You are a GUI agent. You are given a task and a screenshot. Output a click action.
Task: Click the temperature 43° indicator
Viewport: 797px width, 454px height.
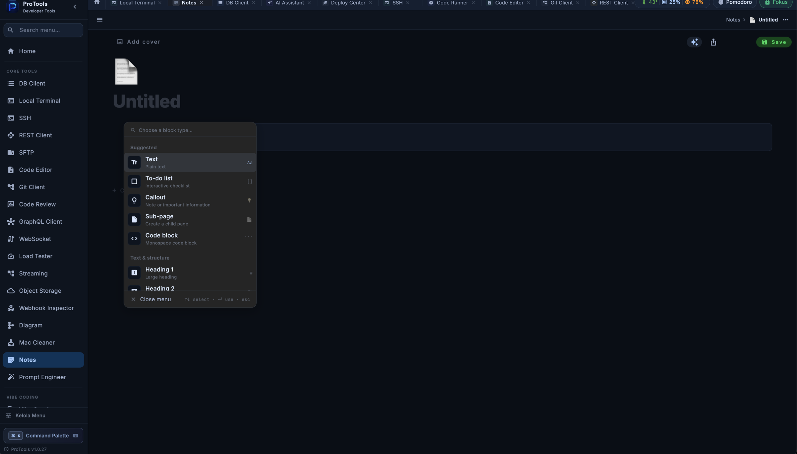tap(650, 3)
